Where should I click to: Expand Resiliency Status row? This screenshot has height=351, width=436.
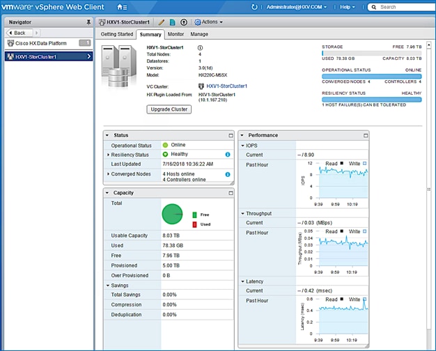pyautogui.click(x=108, y=155)
